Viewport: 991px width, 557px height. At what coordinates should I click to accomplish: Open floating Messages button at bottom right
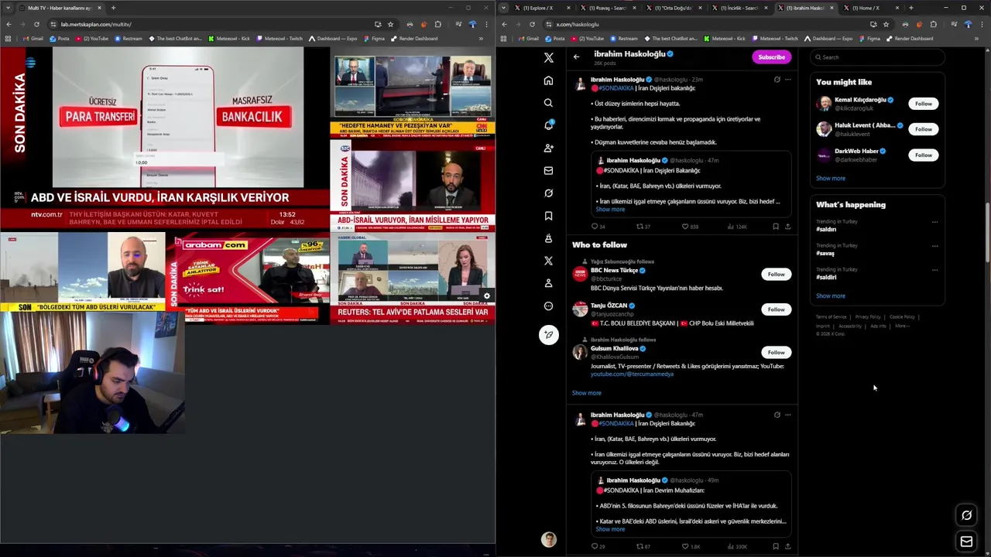coord(966,542)
